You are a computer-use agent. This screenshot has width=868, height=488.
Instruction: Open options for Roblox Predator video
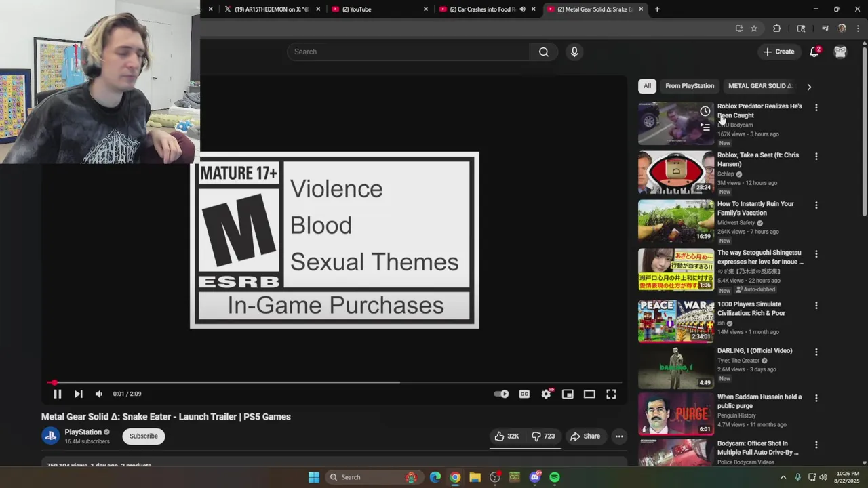tap(816, 108)
